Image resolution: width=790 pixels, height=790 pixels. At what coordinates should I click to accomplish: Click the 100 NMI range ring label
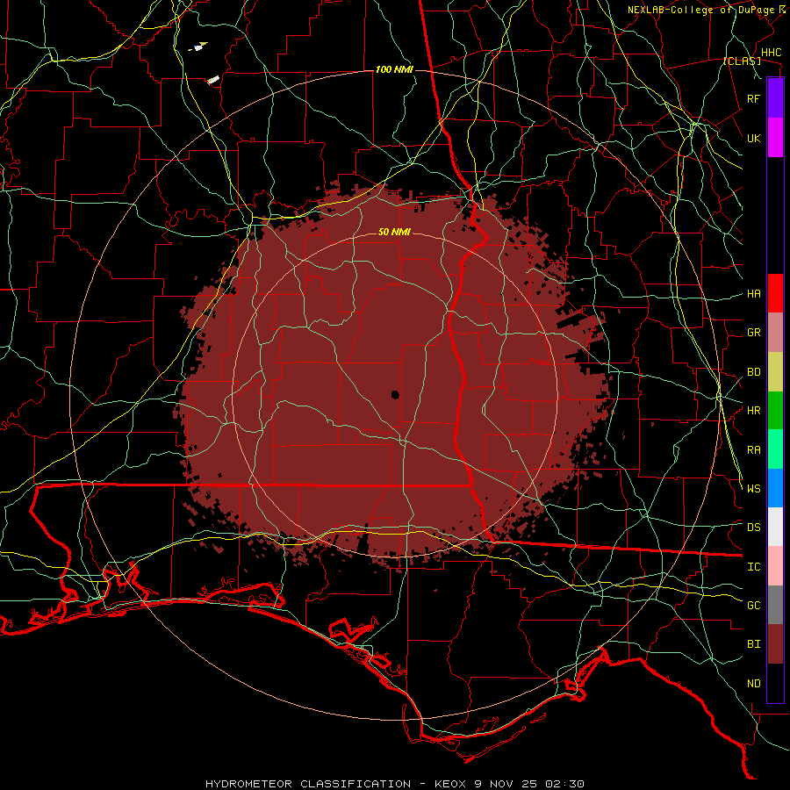point(394,69)
